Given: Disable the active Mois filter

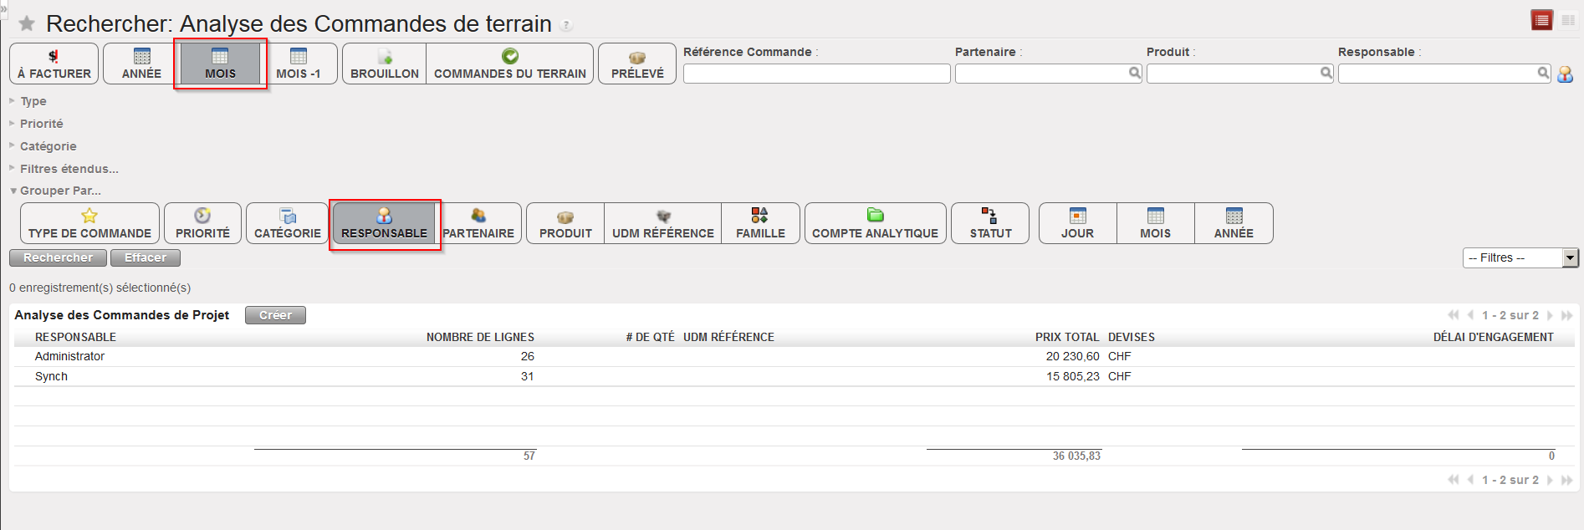Looking at the screenshot, I should [220, 64].
